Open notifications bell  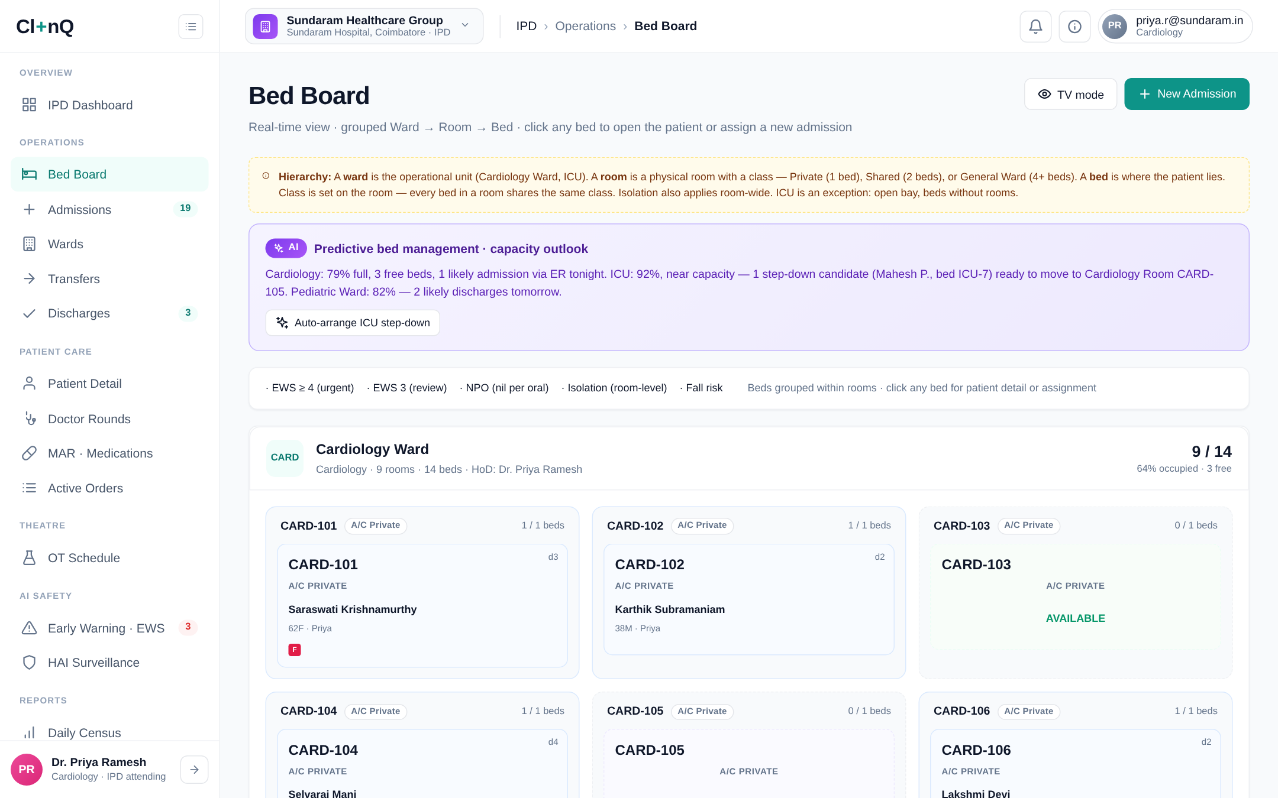pyautogui.click(x=1035, y=27)
